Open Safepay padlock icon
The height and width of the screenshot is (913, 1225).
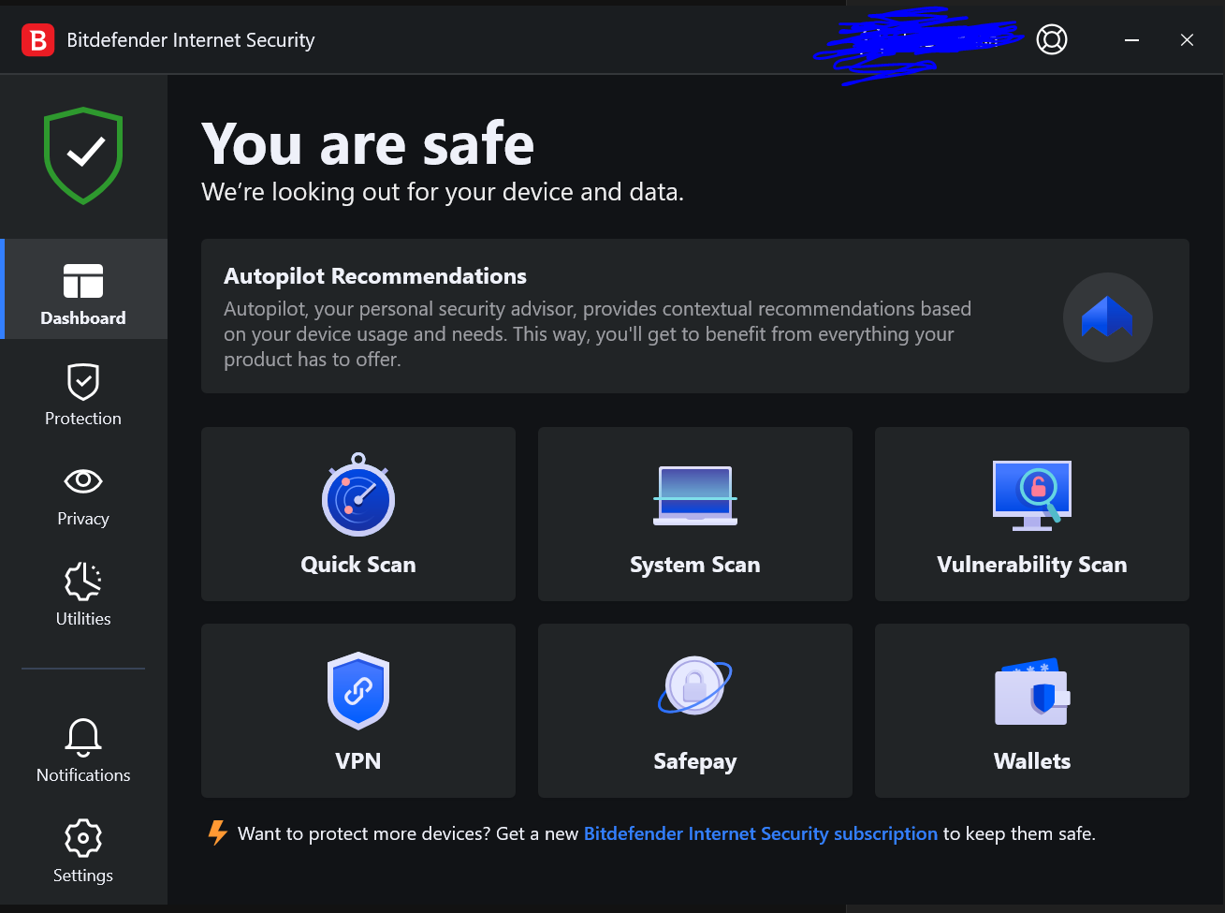pos(695,686)
